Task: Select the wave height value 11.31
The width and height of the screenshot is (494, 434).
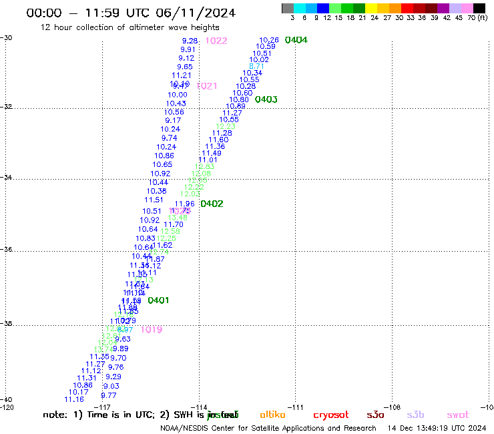Action: [x=87, y=378]
